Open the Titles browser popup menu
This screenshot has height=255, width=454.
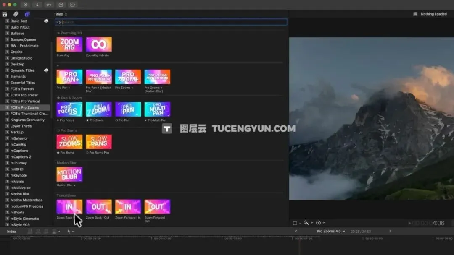tap(60, 14)
